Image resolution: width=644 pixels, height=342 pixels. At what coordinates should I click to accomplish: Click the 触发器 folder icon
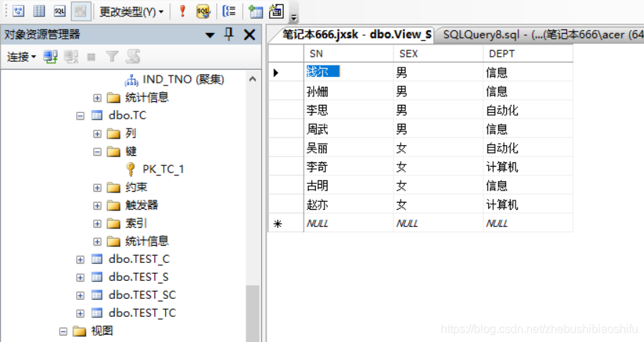pyautogui.click(x=113, y=205)
